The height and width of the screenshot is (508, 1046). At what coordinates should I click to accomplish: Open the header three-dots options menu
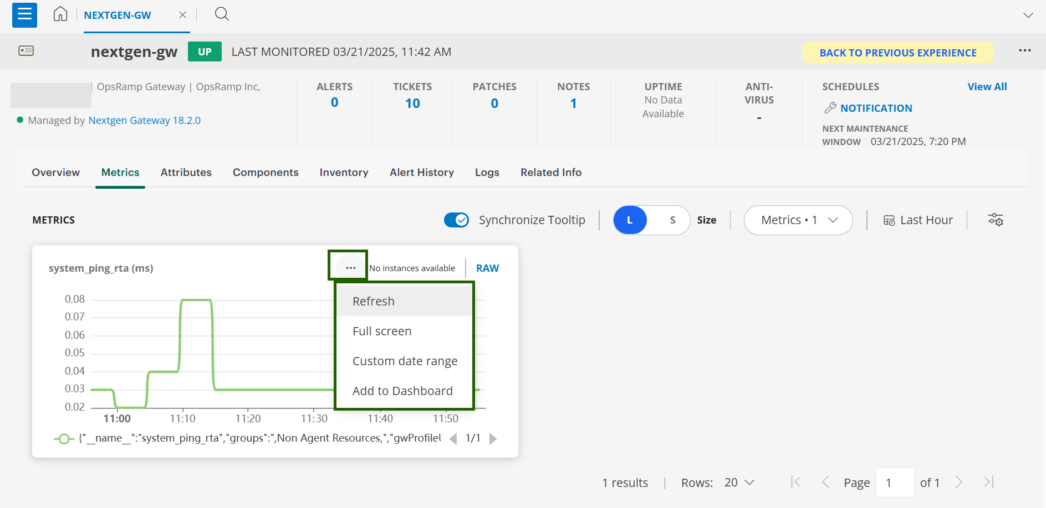(1024, 50)
